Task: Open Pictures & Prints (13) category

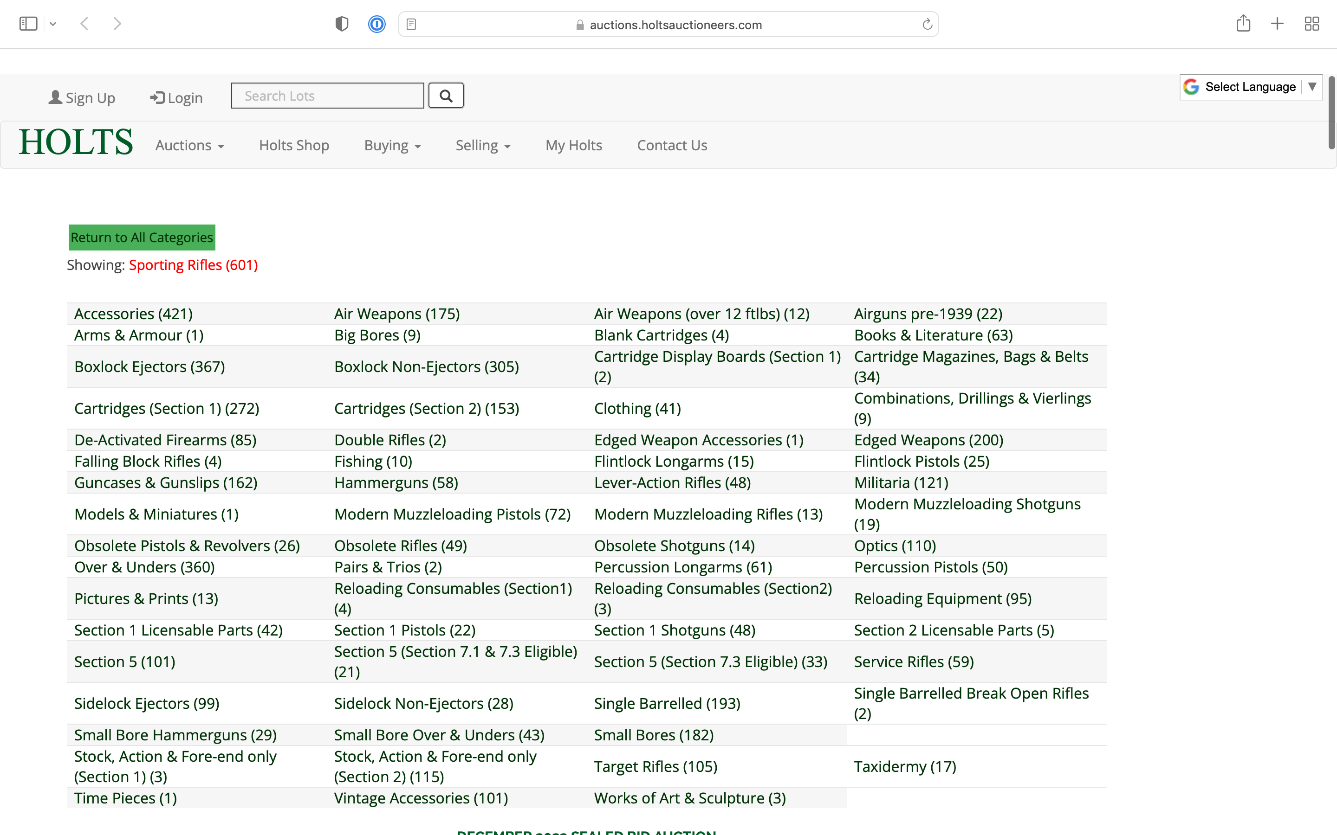Action: (146, 598)
